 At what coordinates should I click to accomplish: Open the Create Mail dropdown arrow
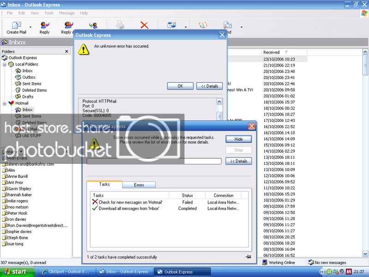point(30,27)
